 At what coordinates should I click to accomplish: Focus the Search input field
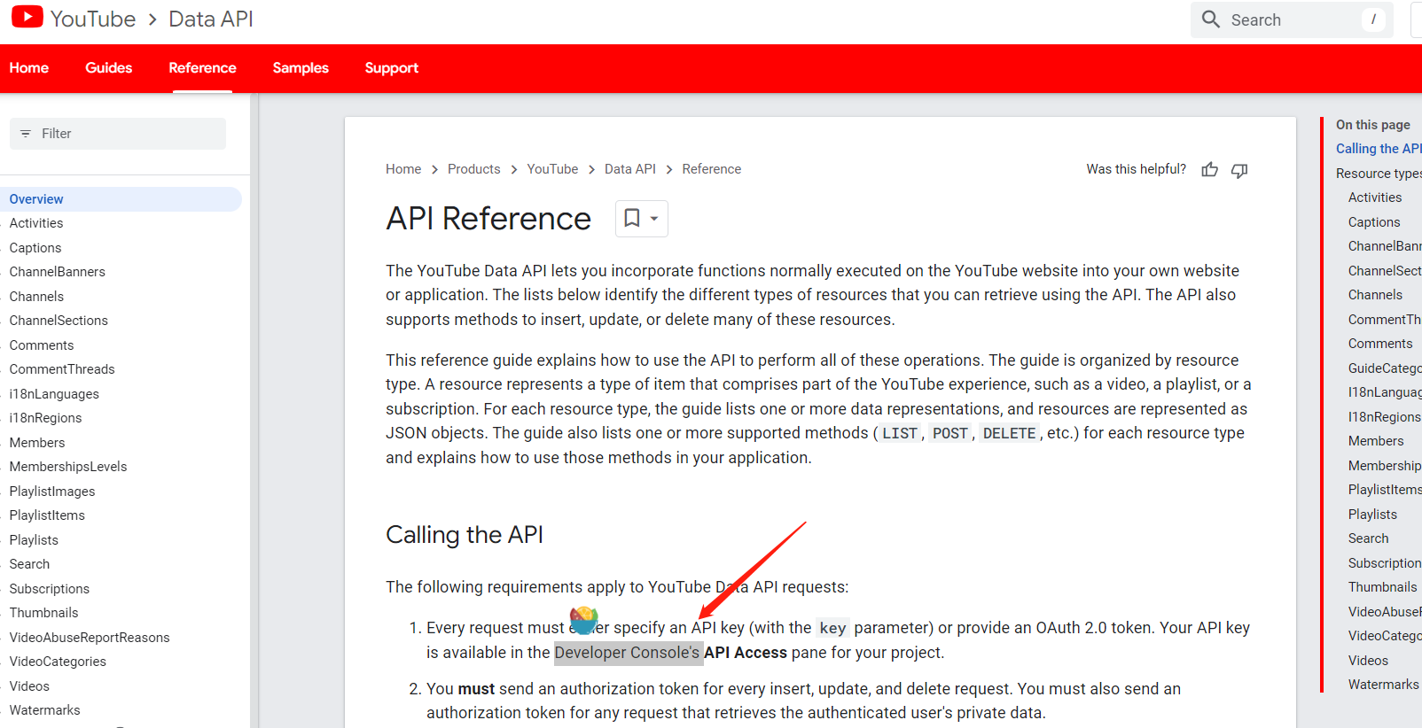click(x=1292, y=19)
